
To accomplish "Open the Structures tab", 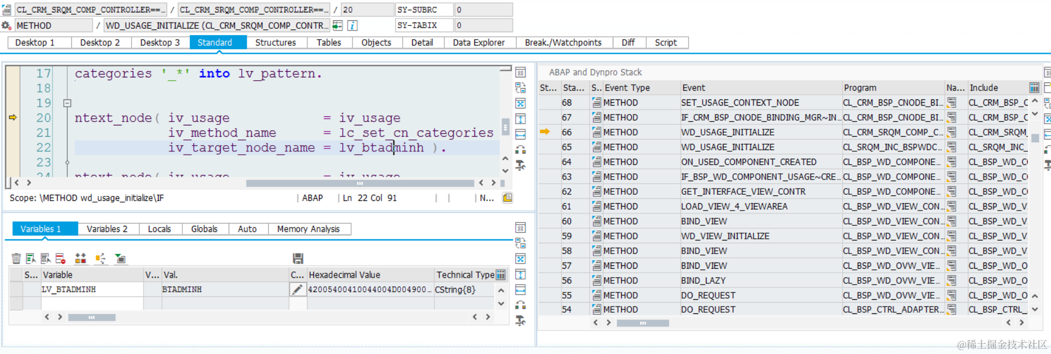I will pos(276,42).
